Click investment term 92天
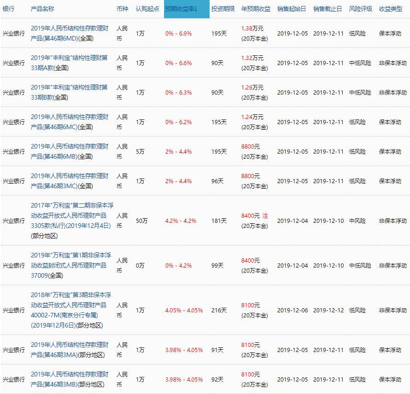The width and height of the screenshot is (410, 394). tap(217, 380)
